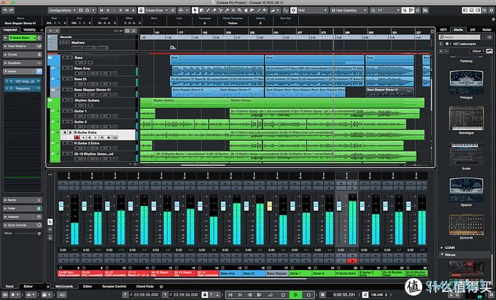This screenshot has width=496, height=300.
Task: Click the fader on the R Guitar Extra channel
Action: pos(339,206)
